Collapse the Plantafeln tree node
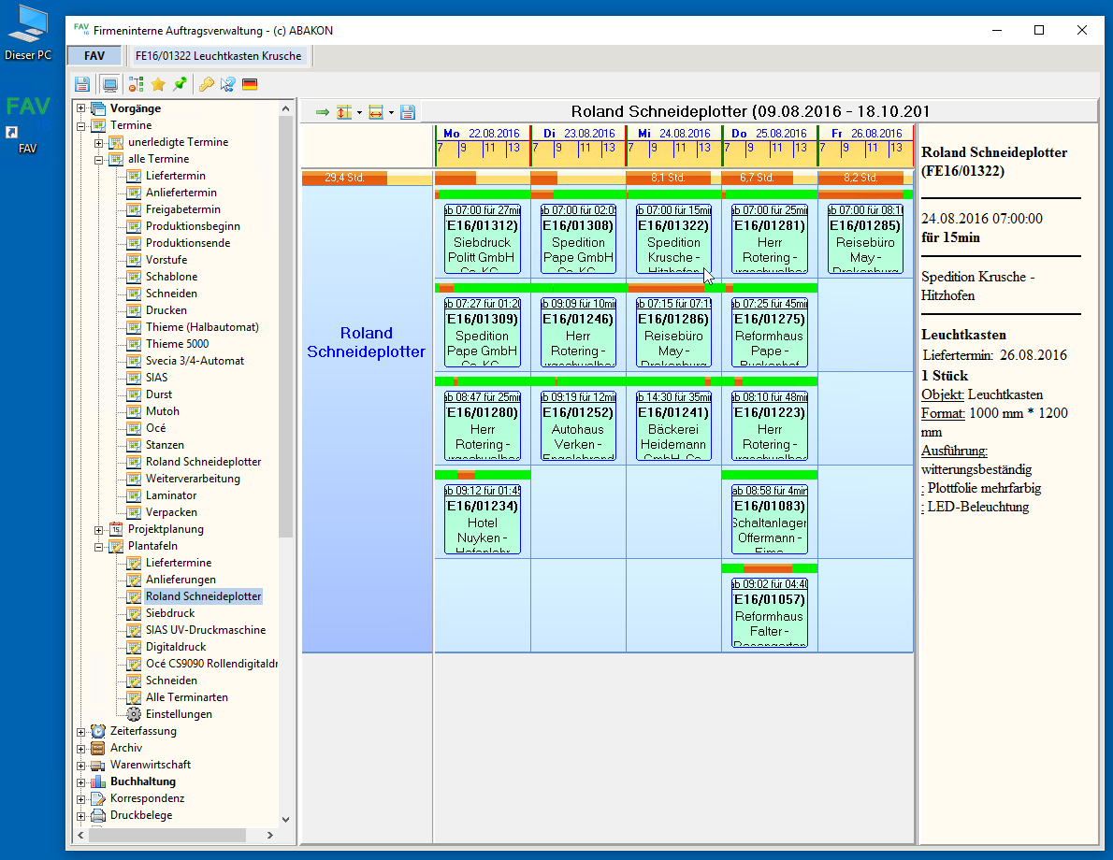The height and width of the screenshot is (860, 1113). click(98, 547)
